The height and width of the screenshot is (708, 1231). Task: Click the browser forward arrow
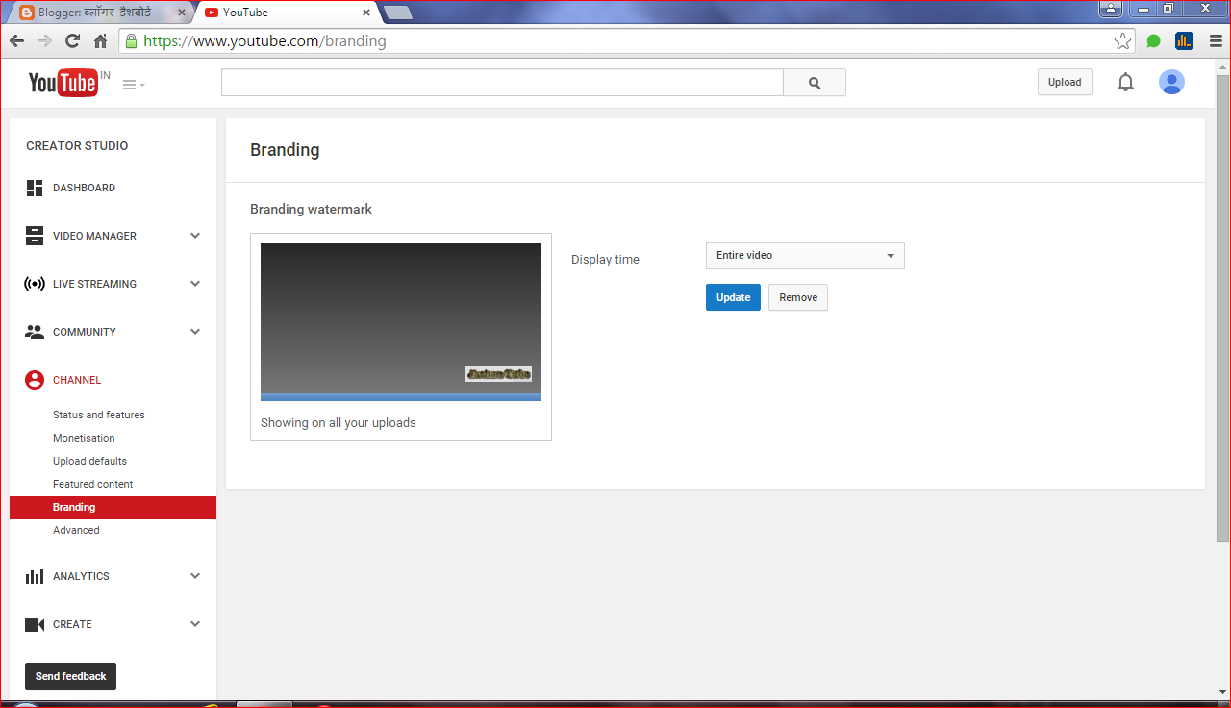click(x=44, y=41)
